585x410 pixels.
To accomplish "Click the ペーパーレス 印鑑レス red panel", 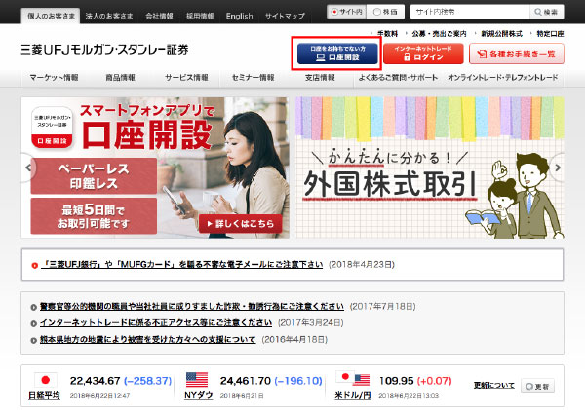I will pyautogui.click(x=94, y=176).
